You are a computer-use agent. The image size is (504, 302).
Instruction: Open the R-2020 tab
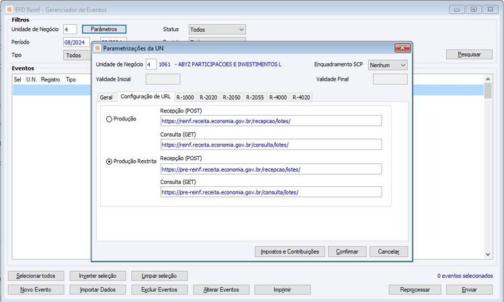(x=208, y=97)
